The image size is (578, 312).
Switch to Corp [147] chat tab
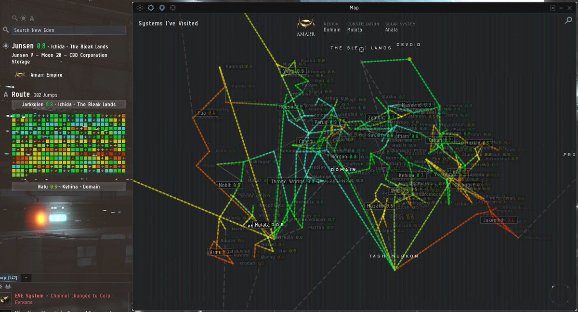(9, 278)
